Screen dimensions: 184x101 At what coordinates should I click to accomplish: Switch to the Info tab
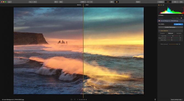tap(175, 2)
